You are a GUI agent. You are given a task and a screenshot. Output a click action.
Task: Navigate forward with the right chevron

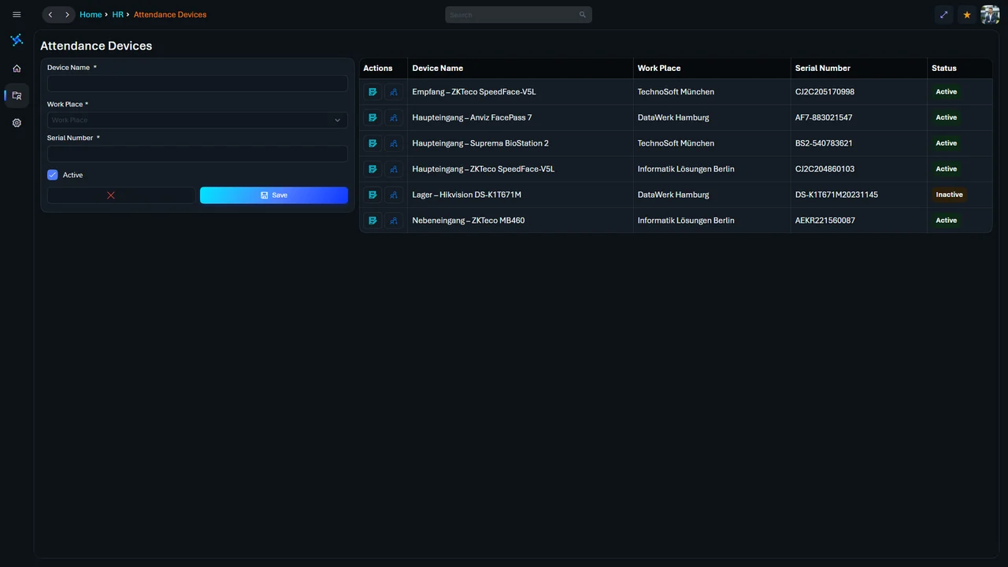[68, 14]
